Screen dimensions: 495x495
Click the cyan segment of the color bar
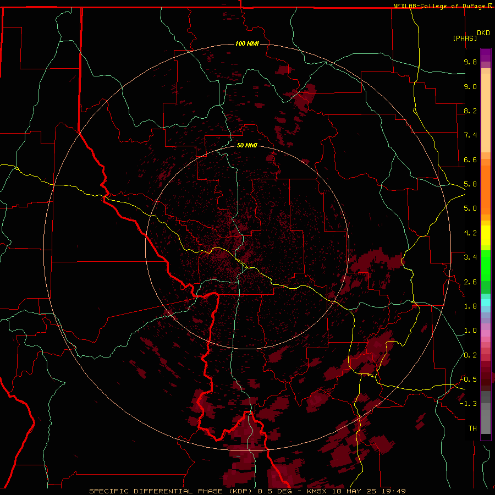[x=486, y=302]
